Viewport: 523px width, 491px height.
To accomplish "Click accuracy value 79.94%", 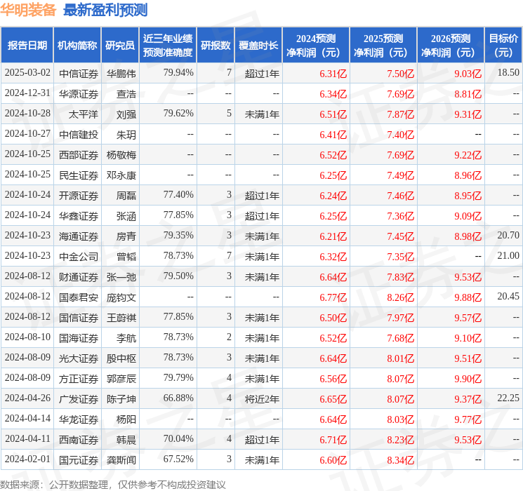I will tap(178, 73).
